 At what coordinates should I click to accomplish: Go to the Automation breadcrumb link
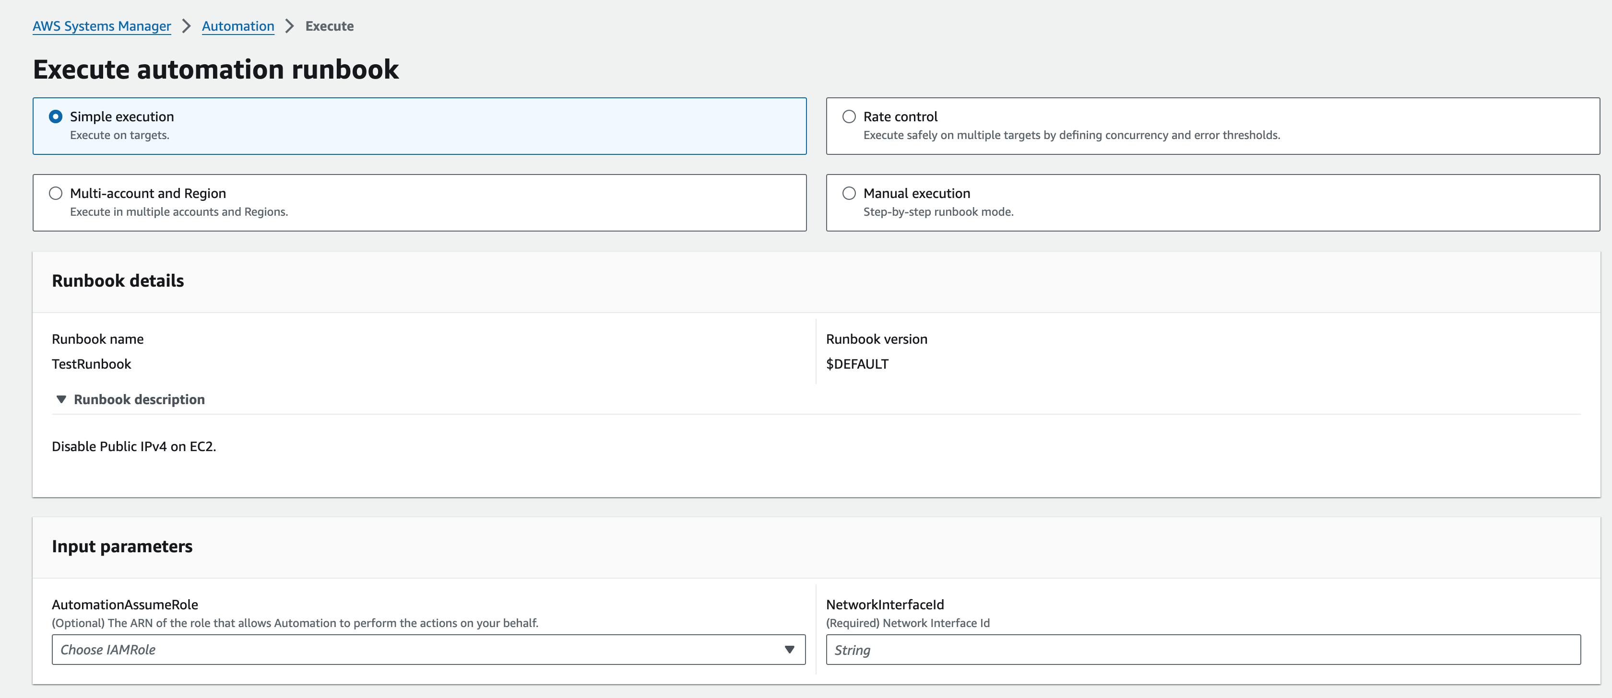point(238,26)
